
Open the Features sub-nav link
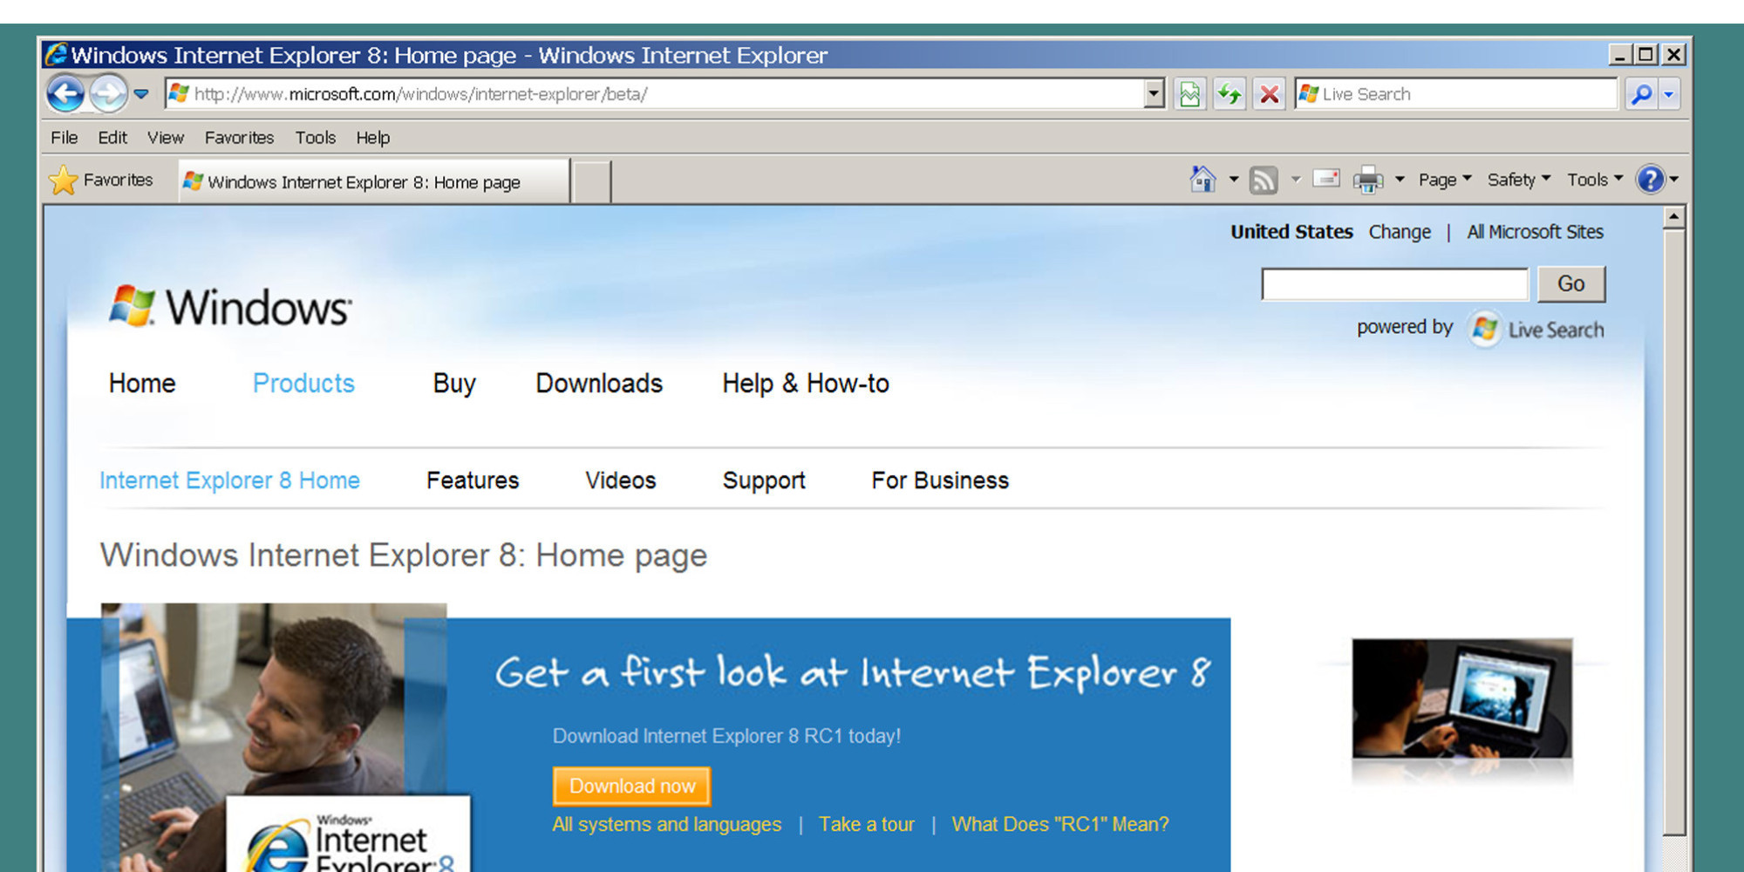473,480
